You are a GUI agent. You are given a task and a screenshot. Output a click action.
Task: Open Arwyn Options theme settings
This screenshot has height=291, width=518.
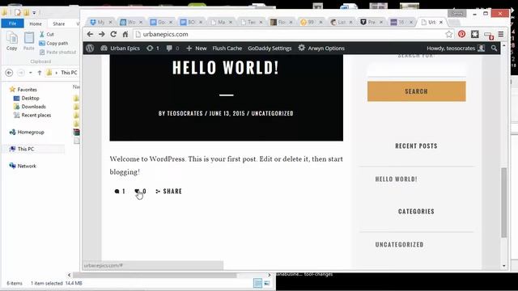coord(321,48)
